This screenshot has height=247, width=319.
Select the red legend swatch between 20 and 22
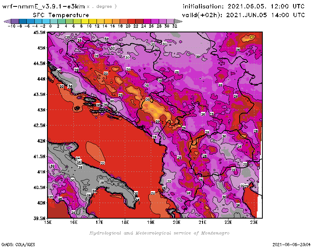coord(132,21)
